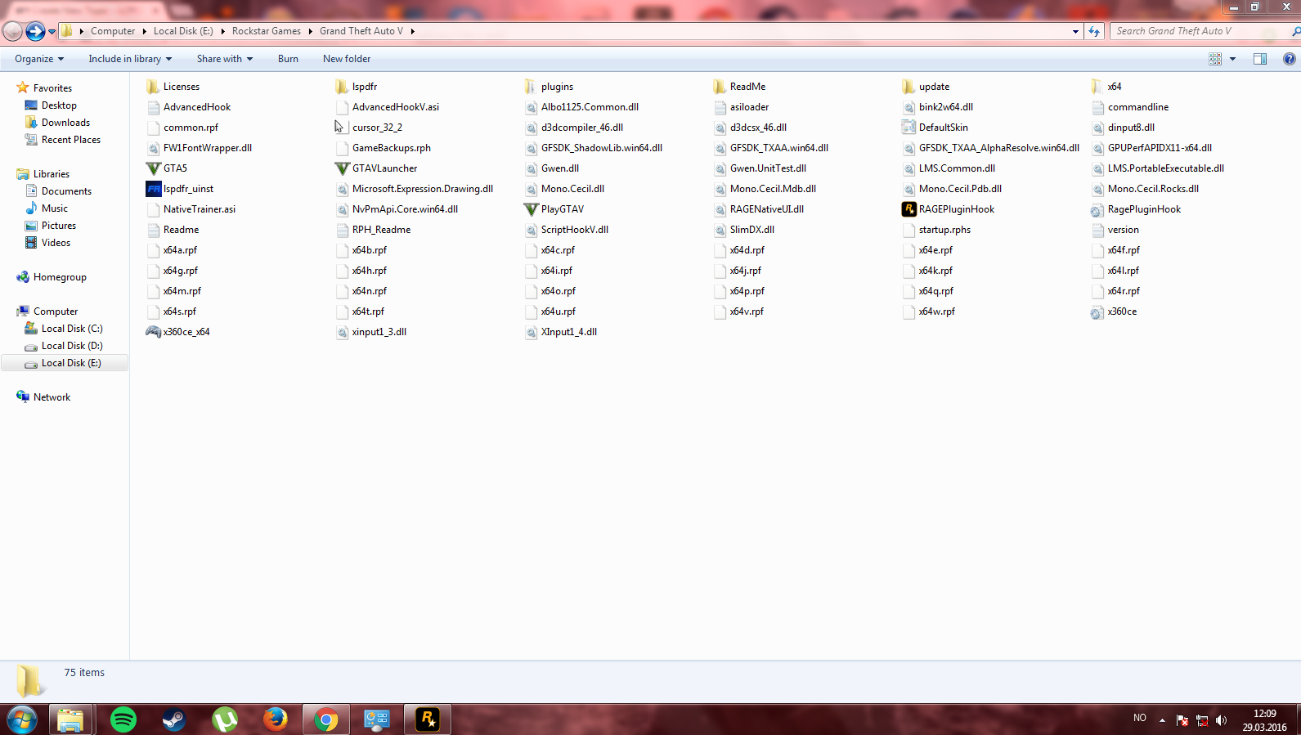Select the RAGEPluginHook application icon
The width and height of the screenshot is (1301, 735).
(908, 209)
